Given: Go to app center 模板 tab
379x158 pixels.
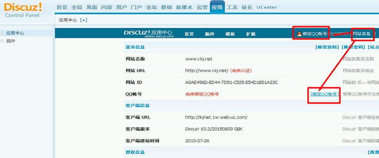Looking at the screenshot, I should (230, 34).
